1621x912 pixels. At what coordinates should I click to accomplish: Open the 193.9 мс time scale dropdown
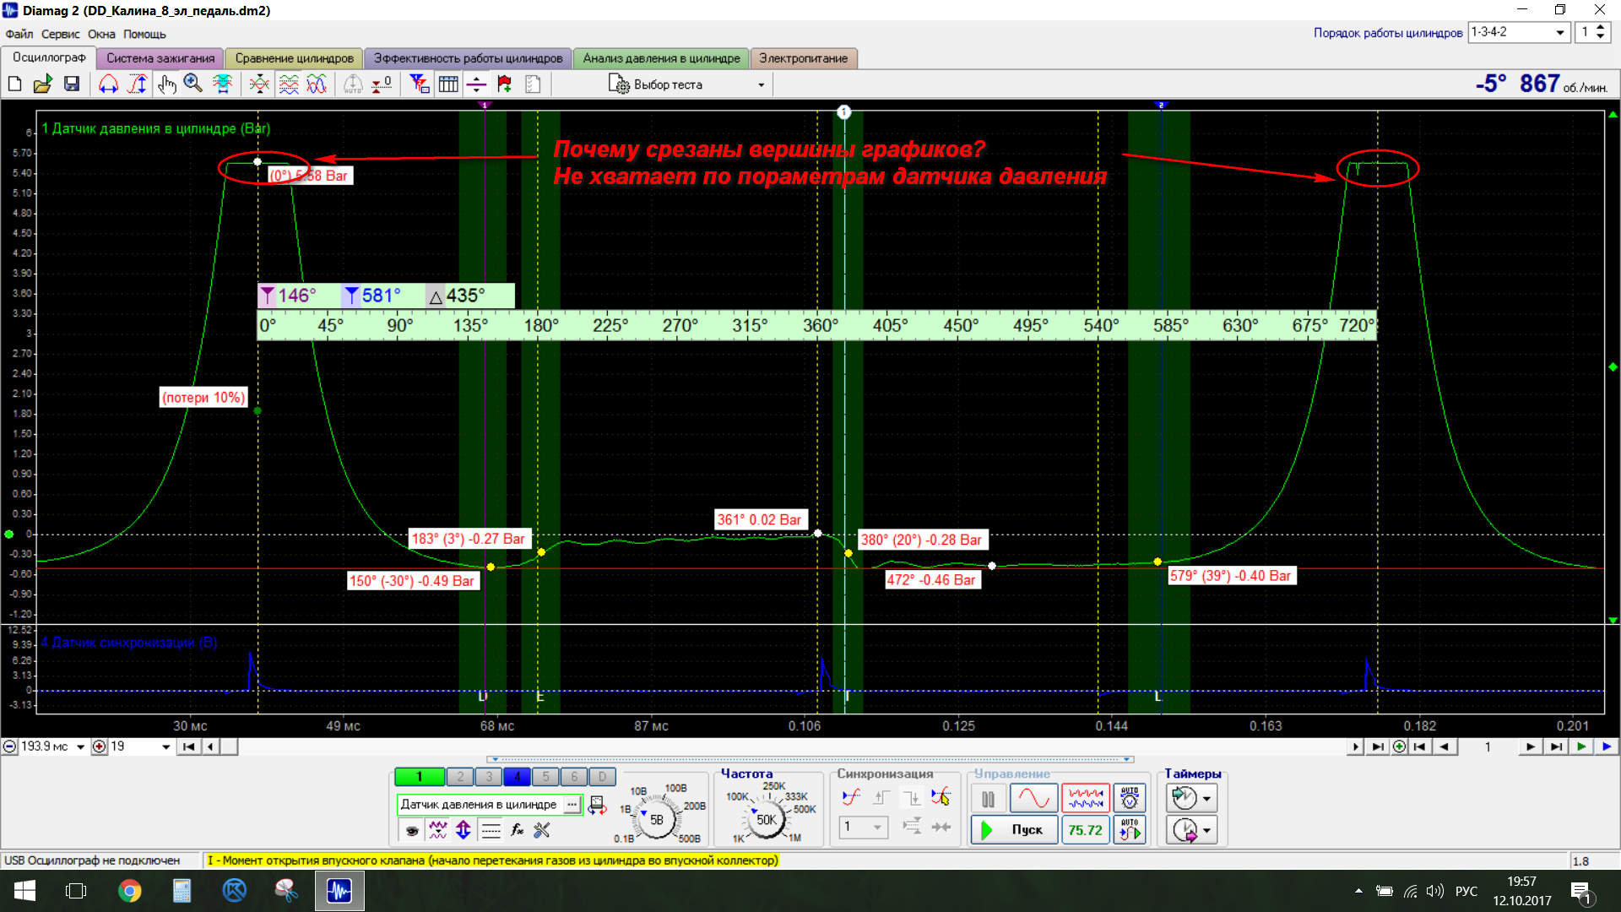[80, 746]
